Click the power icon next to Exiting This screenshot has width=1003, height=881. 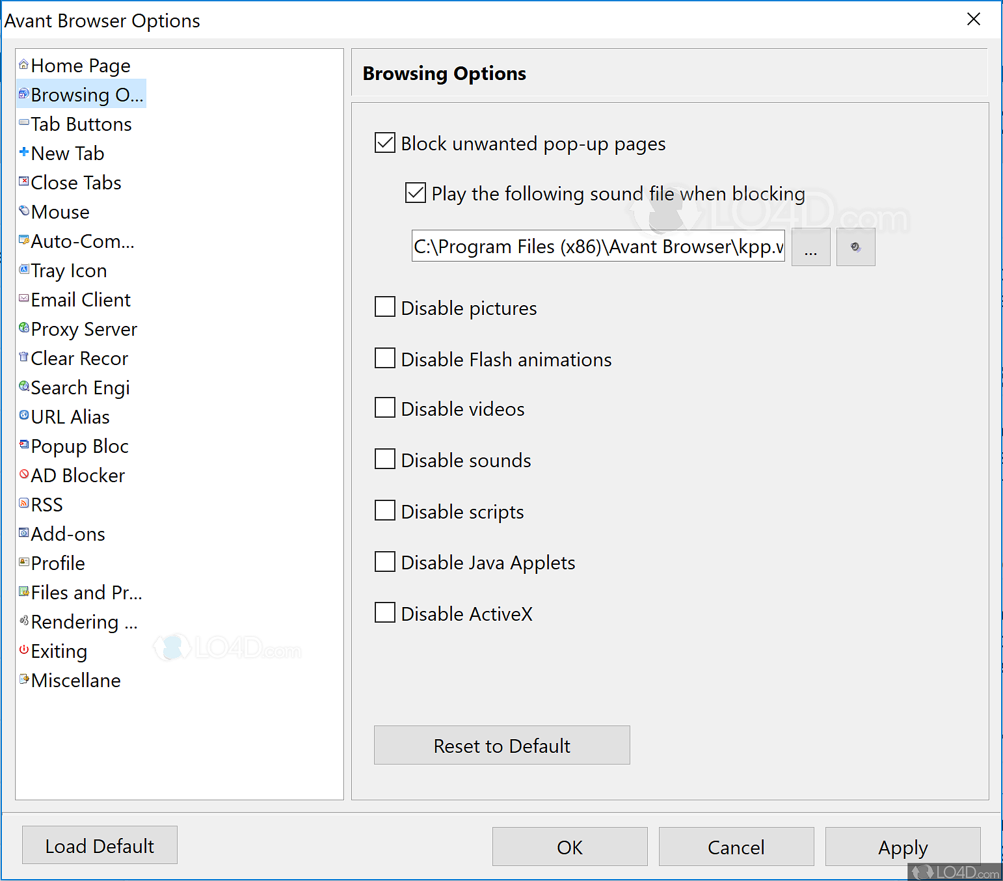point(23,651)
